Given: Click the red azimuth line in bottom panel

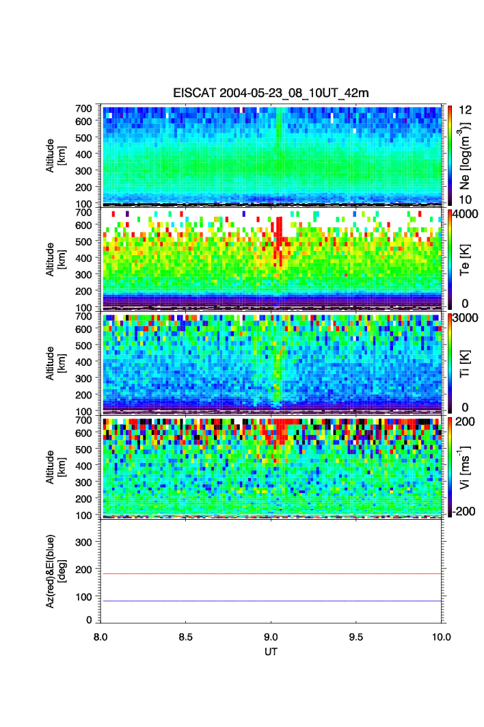Looking at the screenshot, I should coord(271,574).
